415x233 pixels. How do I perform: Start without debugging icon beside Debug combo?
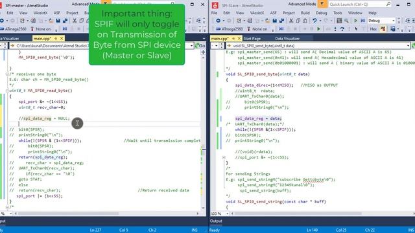[x=363, y=21]
